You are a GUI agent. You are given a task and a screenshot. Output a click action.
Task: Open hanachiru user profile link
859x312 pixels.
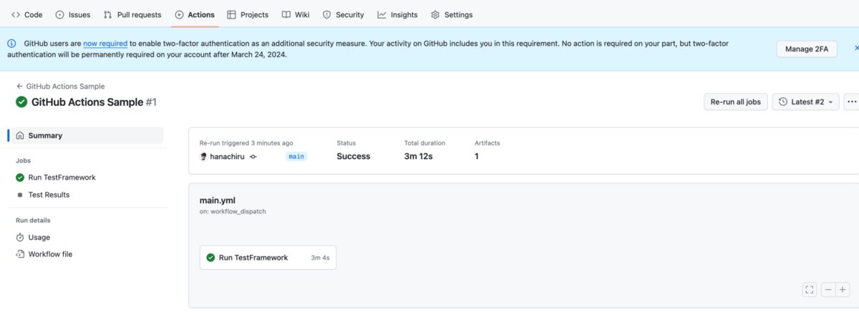[227, 156]
